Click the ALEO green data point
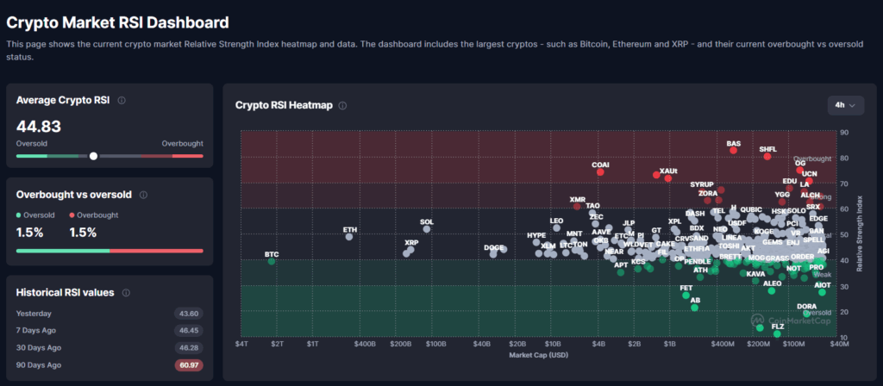 point(772,290)
